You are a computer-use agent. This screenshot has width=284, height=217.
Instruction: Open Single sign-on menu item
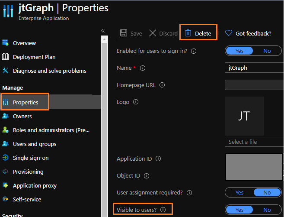31,158
